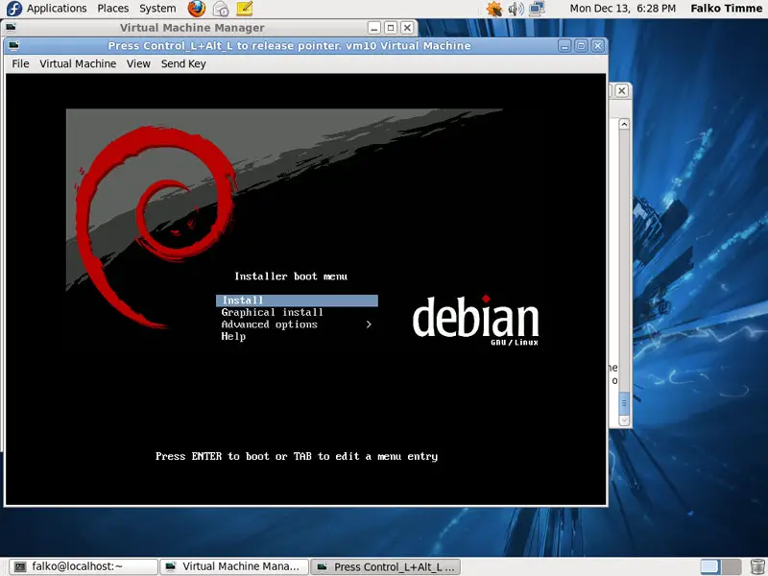
Task: Open the Trash icon in bottom panel
Action: [757, 566]
